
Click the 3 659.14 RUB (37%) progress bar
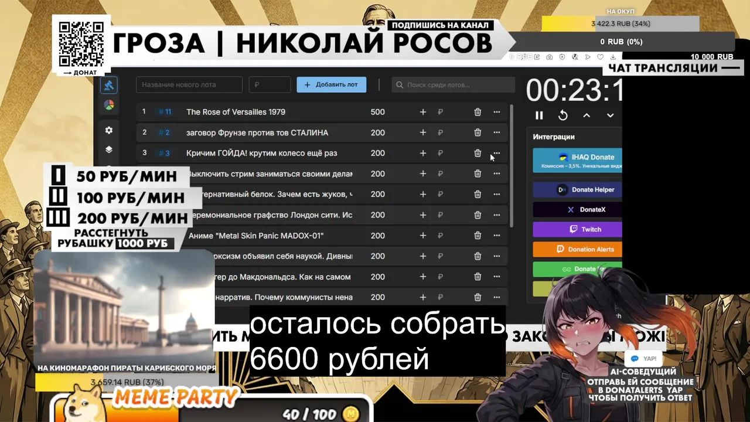coord(125,382)
